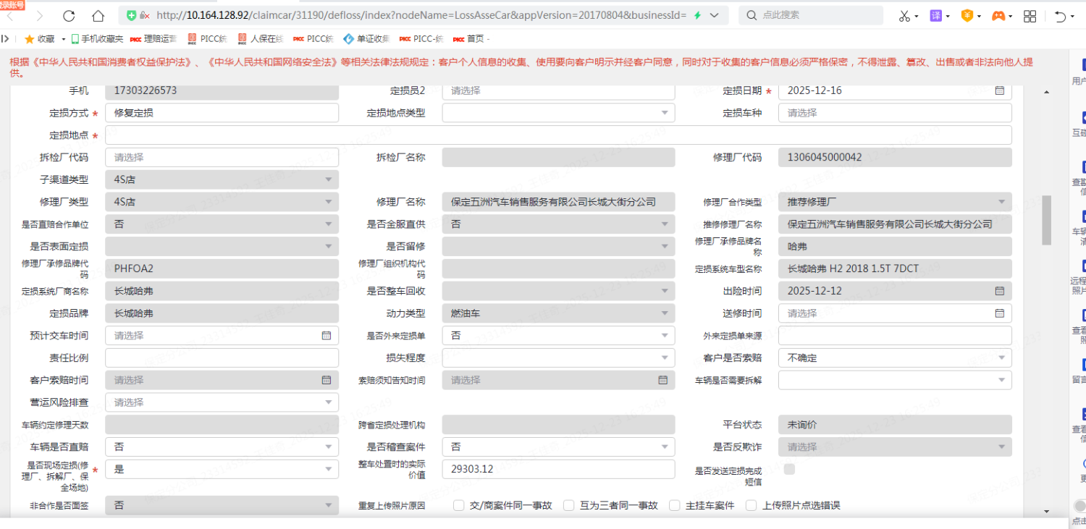
Task: Click the browser refresh button
Action: pyautogui.click(x=69, y=16)
